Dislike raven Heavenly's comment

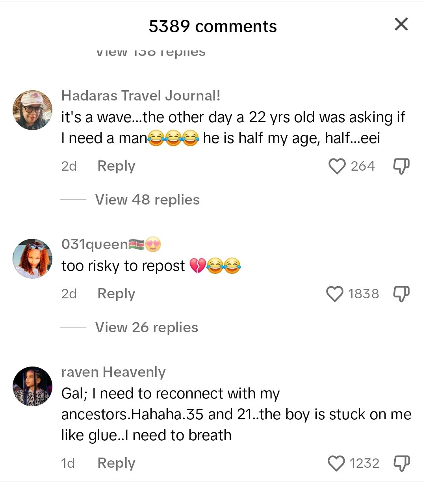pos(401,463)
